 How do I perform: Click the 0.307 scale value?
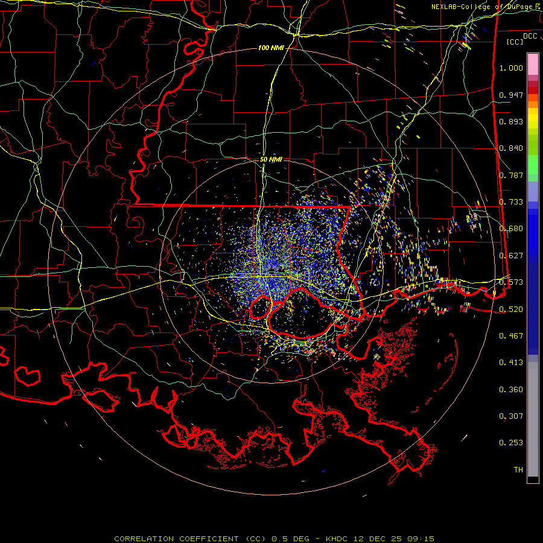point(511,416)
